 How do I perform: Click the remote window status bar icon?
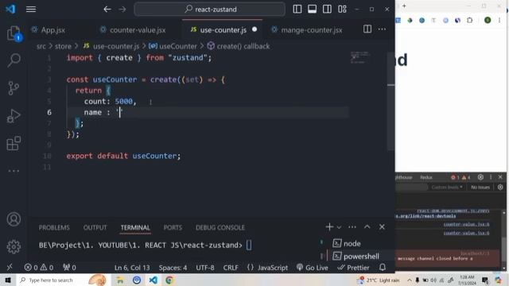(10, 267)
